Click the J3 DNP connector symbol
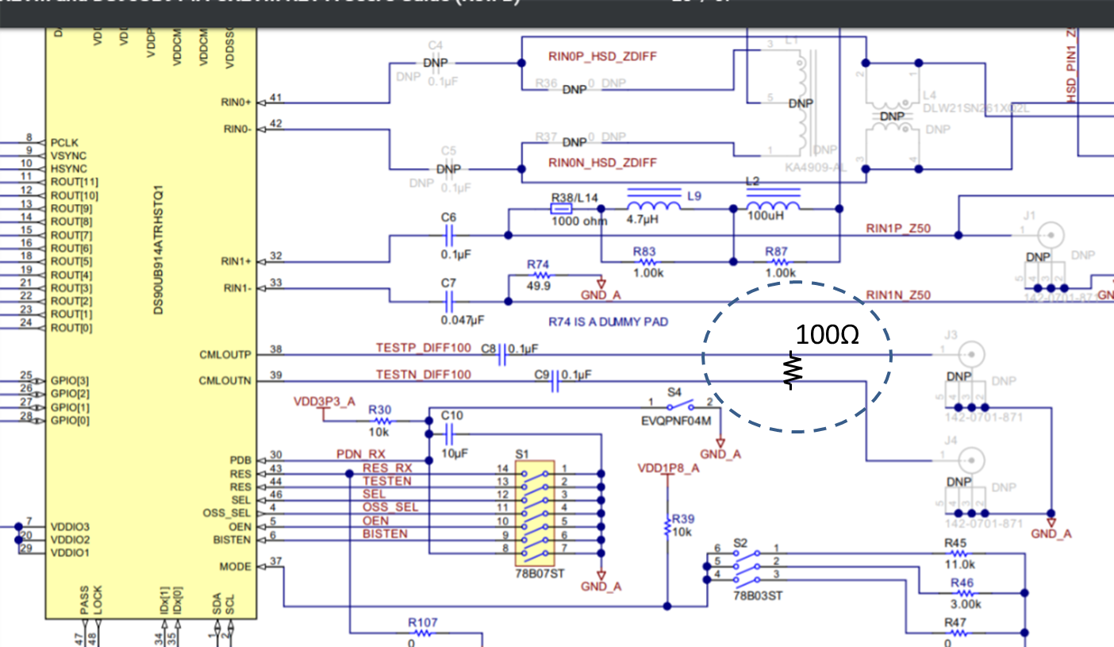1114x647 pixels. tap(973, 353)
